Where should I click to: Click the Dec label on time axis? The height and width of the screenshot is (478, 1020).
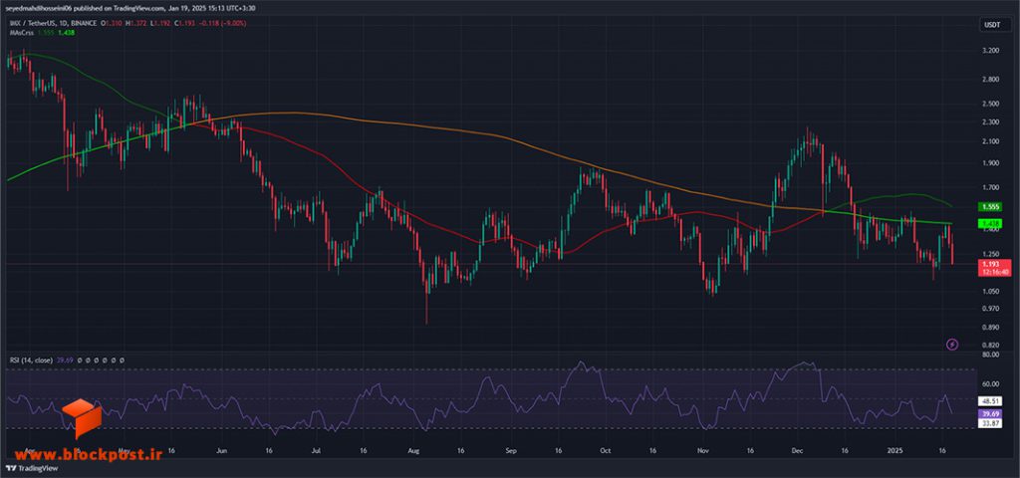[x=797, y=449]
